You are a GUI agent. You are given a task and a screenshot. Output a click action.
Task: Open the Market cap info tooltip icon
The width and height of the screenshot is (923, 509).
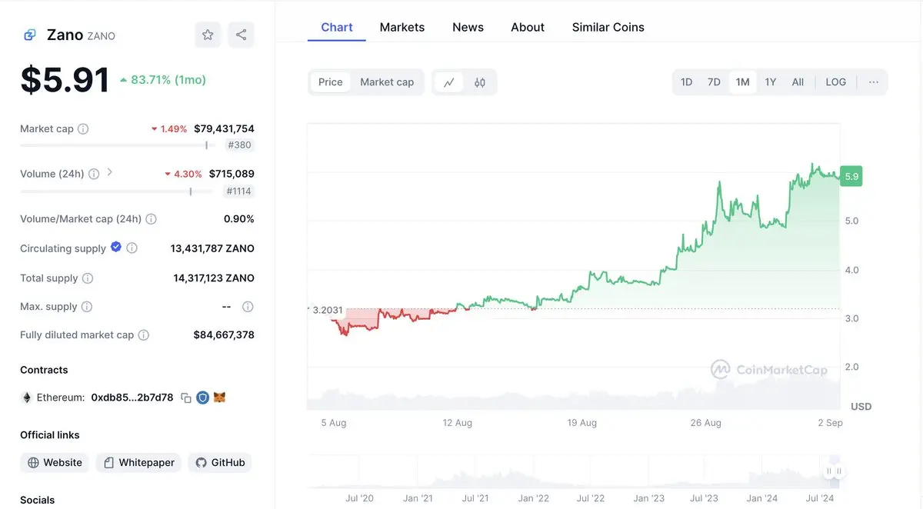click(83, 129)
